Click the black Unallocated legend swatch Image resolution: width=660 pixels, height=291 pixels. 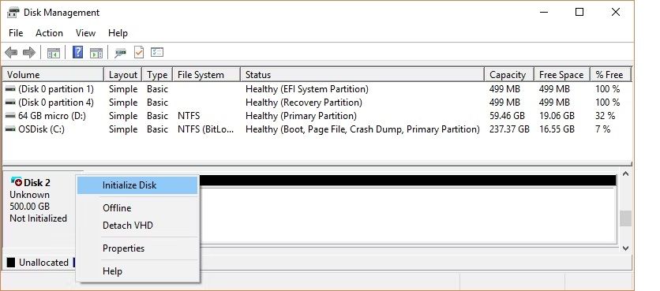pos(10,263)
